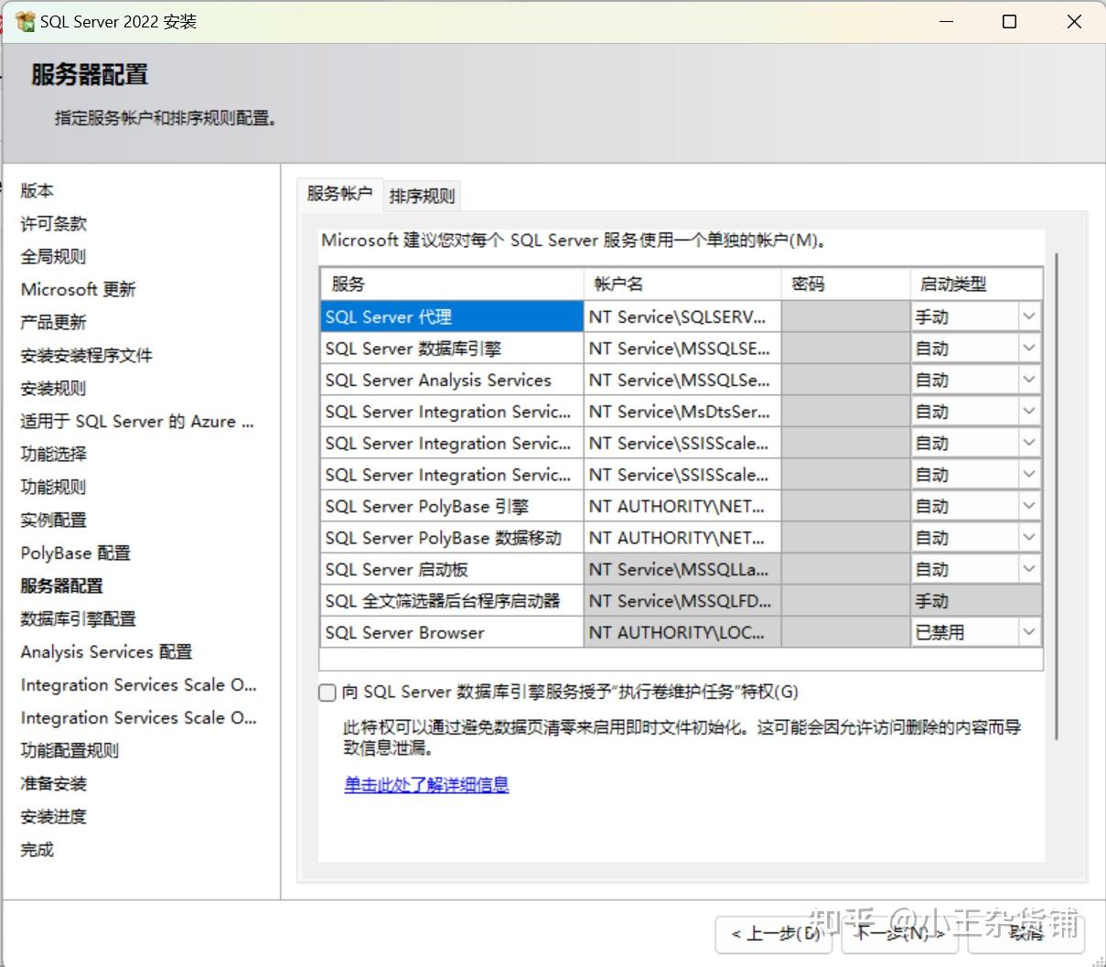Select 功能选择 in the left sidebar

(x=52, y=454)
